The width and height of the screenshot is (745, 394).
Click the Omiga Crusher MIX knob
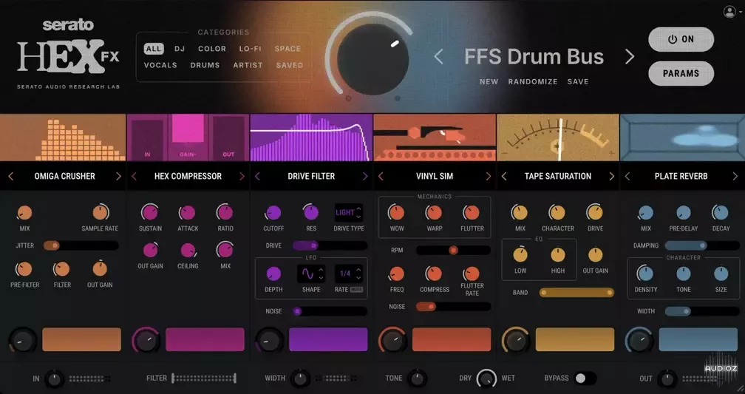click(24, 212)
